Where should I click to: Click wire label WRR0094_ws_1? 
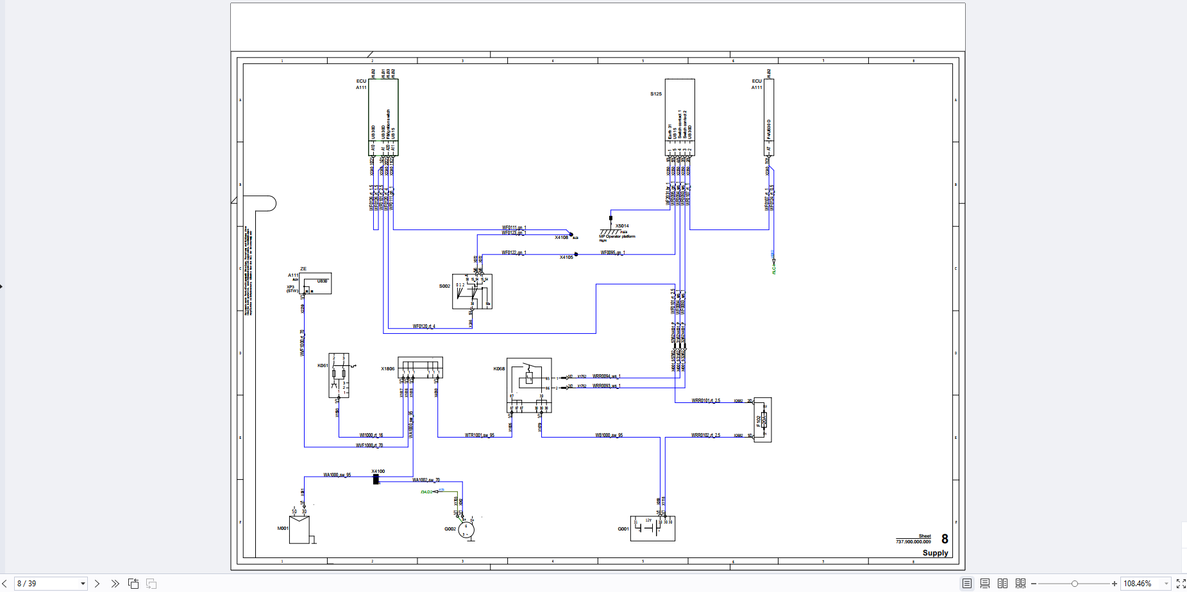click(x=607, y=377)
